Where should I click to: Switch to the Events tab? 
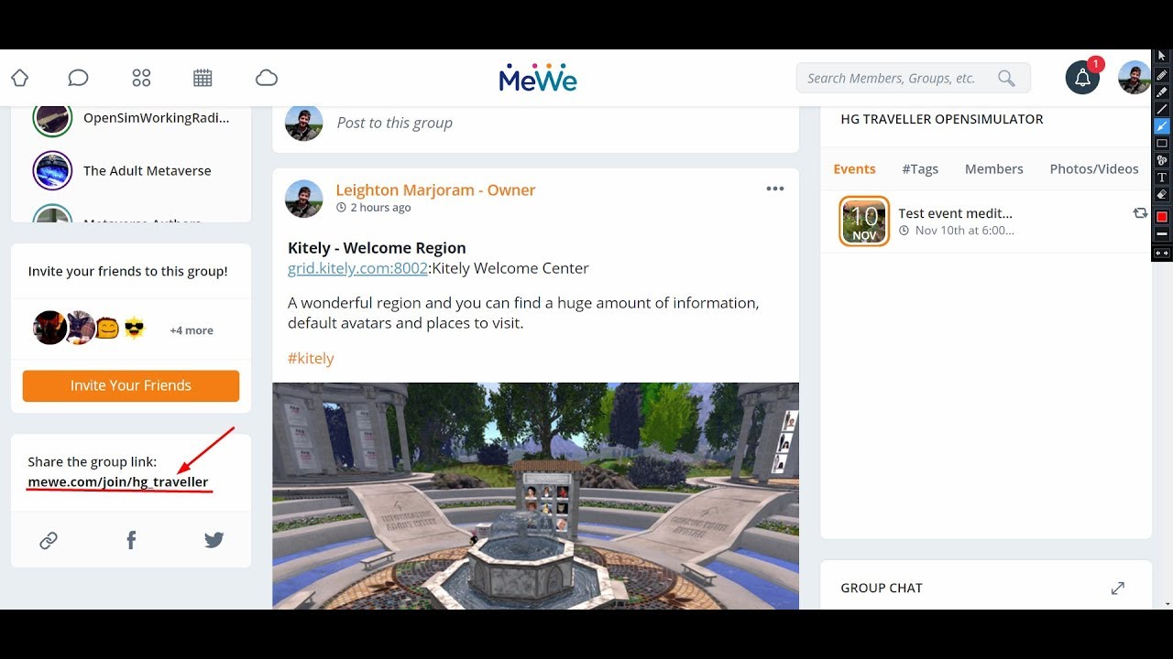[854, 169]
